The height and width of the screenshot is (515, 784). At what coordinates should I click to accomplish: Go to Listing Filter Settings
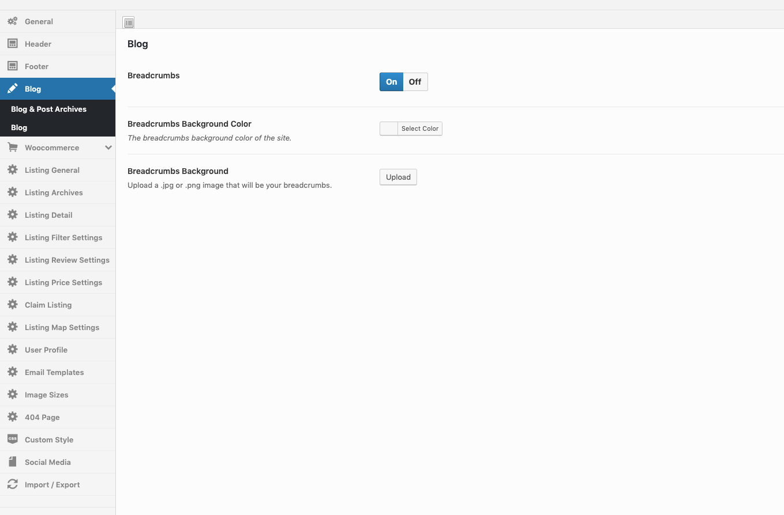click(63, 237)
